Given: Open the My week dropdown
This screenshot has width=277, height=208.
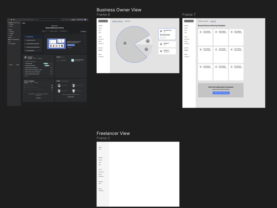Looking at the screenshot, I should pos(44,31).
